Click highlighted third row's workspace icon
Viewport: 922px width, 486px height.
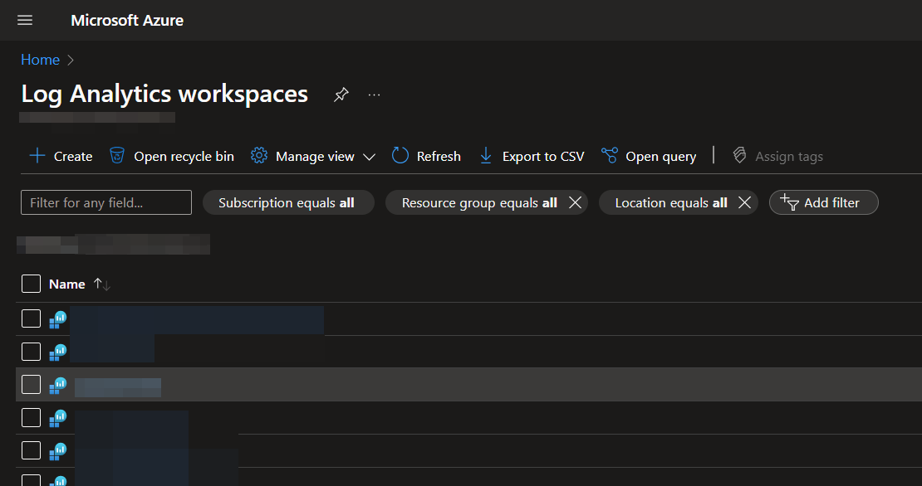click(x=57, y=385)
